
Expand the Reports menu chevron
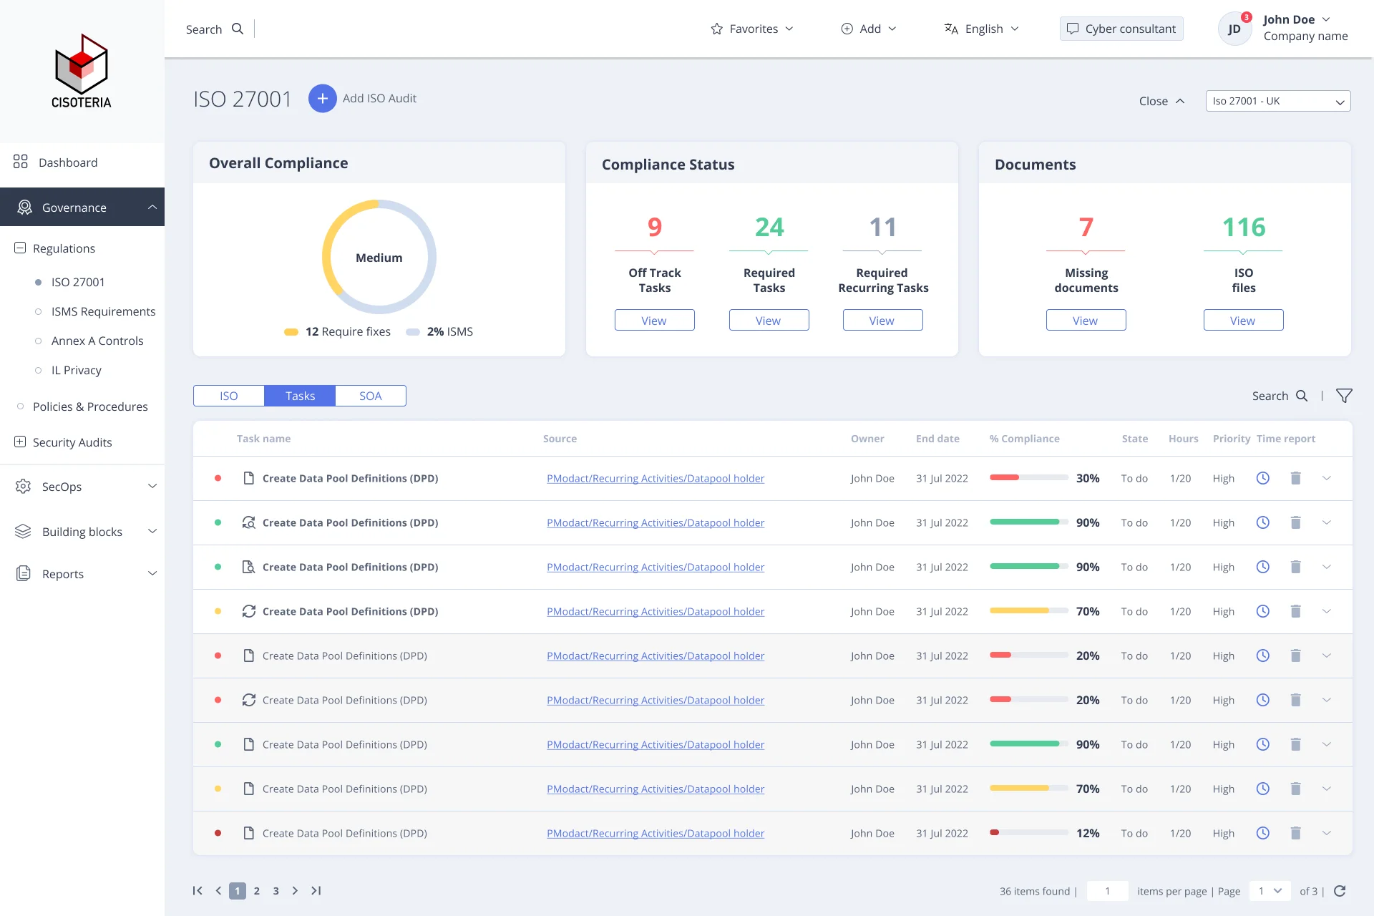click(x=152, y=573)
